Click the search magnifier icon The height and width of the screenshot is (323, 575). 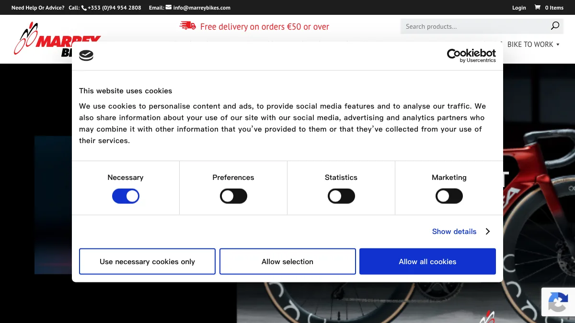coord(555,26)
